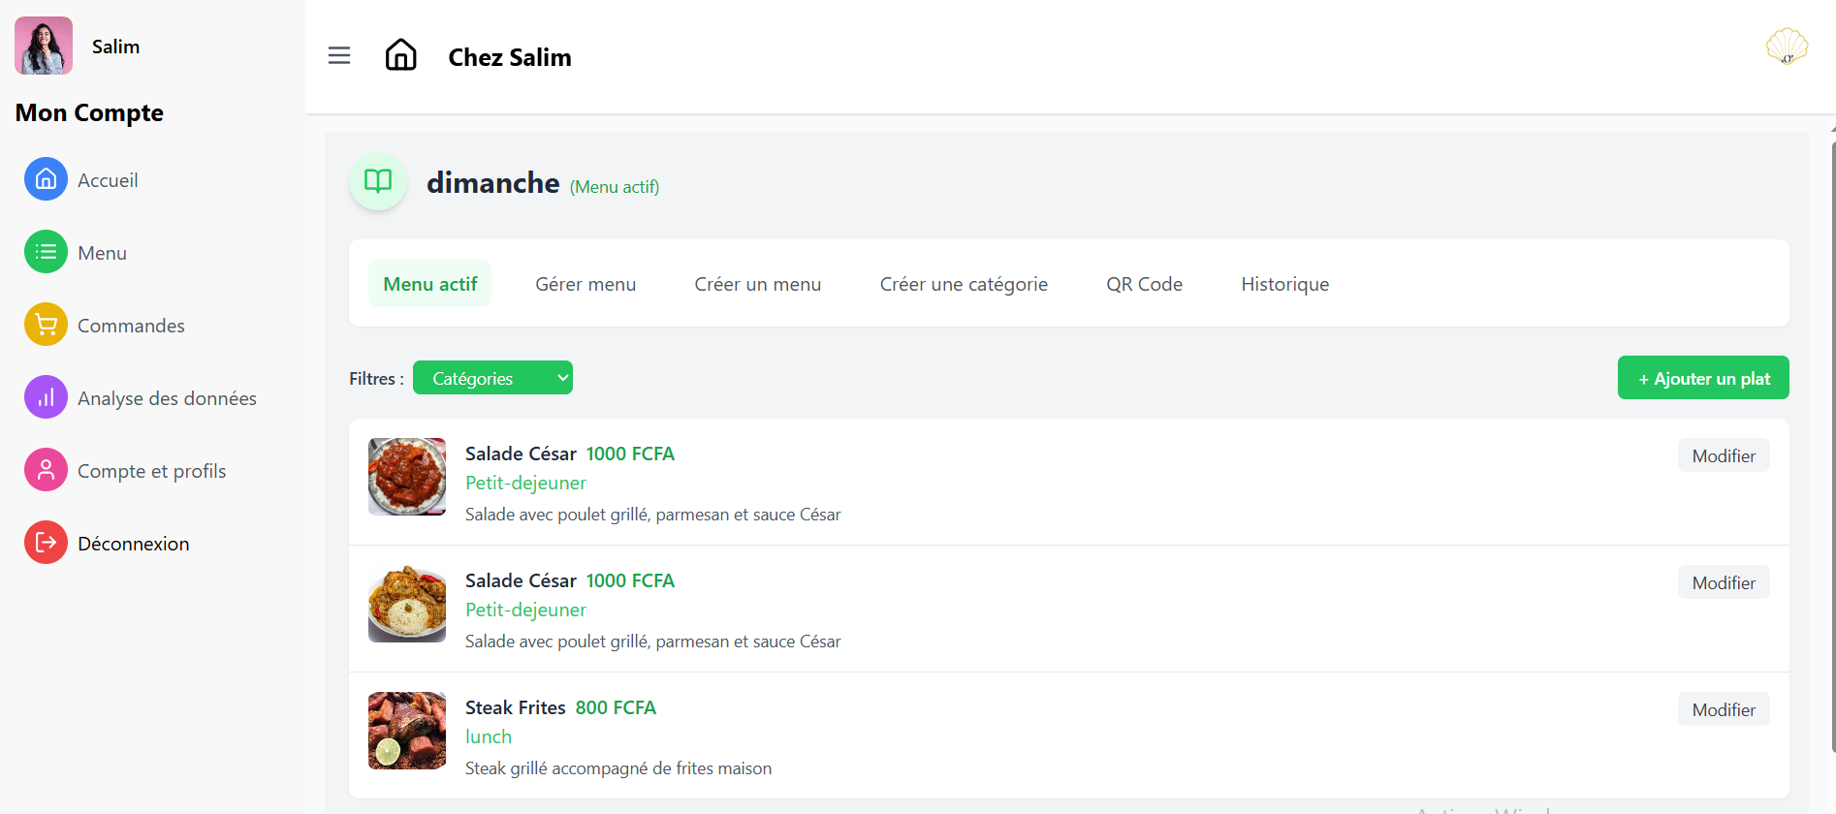Image resolution: width=1836 pixels, height=814 pixels.
Task: Click the Steak Frites dish thumbnail
Action: [407, 731]
